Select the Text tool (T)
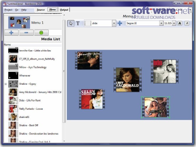The height and width of the screenshot is (147, 196). 78,23
